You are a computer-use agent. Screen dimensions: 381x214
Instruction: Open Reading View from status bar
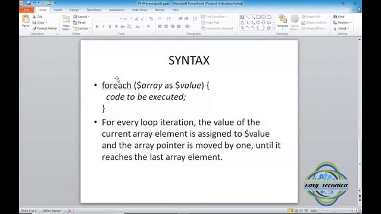(301, 211)
